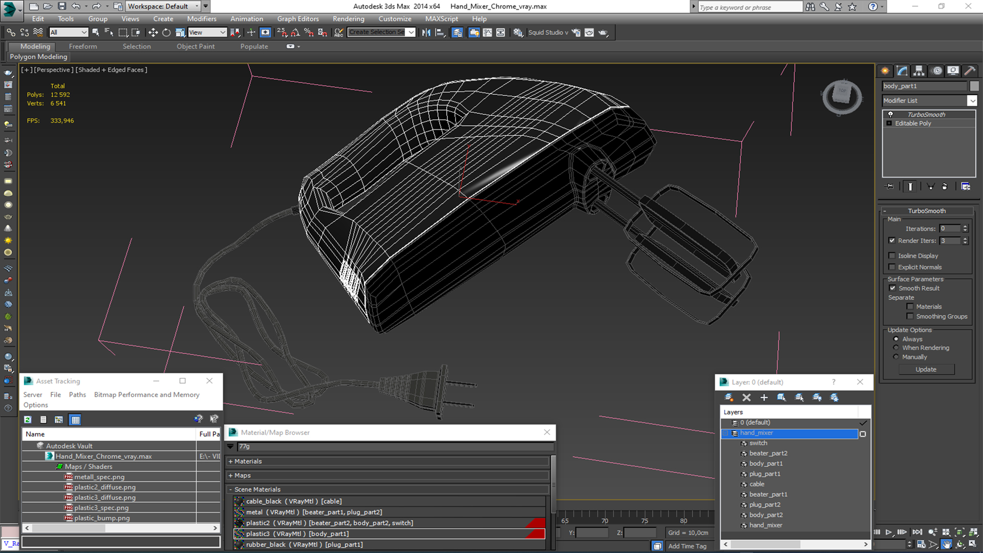
Task: Click table view icon in Asset Tracking
Action: click(x=76, y=420)
